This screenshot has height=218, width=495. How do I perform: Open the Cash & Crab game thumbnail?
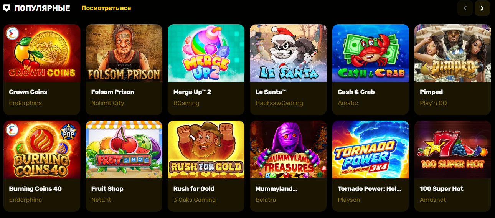tap(371, 53)
